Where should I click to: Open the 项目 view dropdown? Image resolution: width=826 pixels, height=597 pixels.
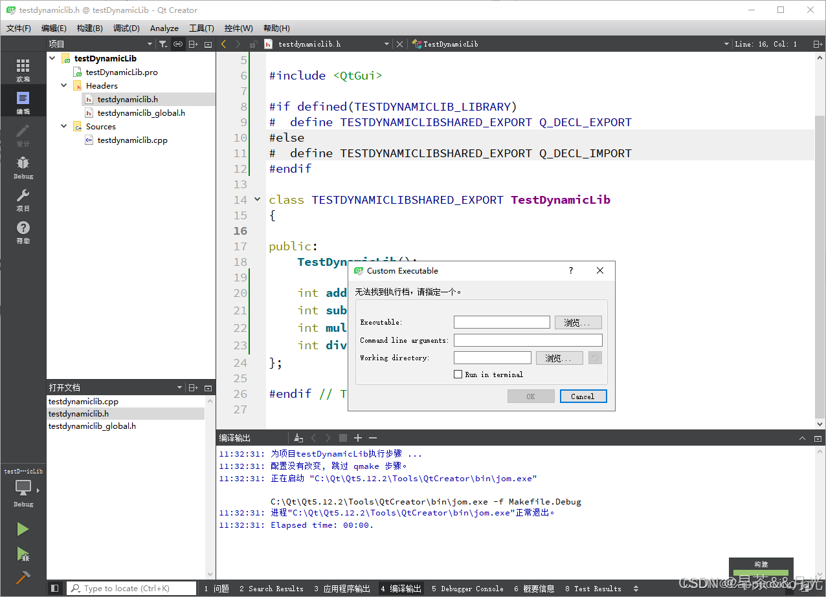pos(150,44)
